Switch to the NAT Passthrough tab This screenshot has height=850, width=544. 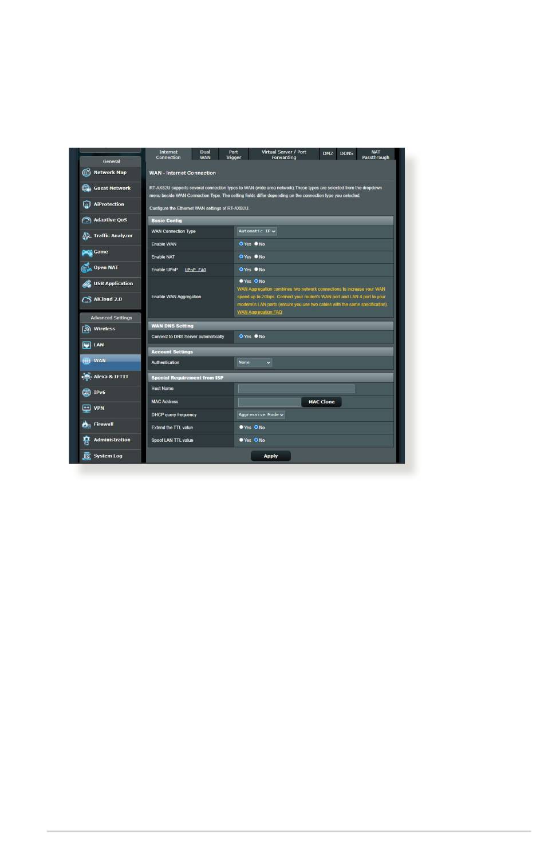(x=376, y=155)
